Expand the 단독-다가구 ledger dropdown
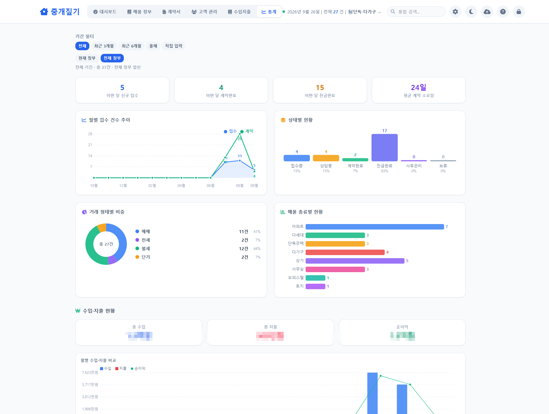 pos(365,12)
